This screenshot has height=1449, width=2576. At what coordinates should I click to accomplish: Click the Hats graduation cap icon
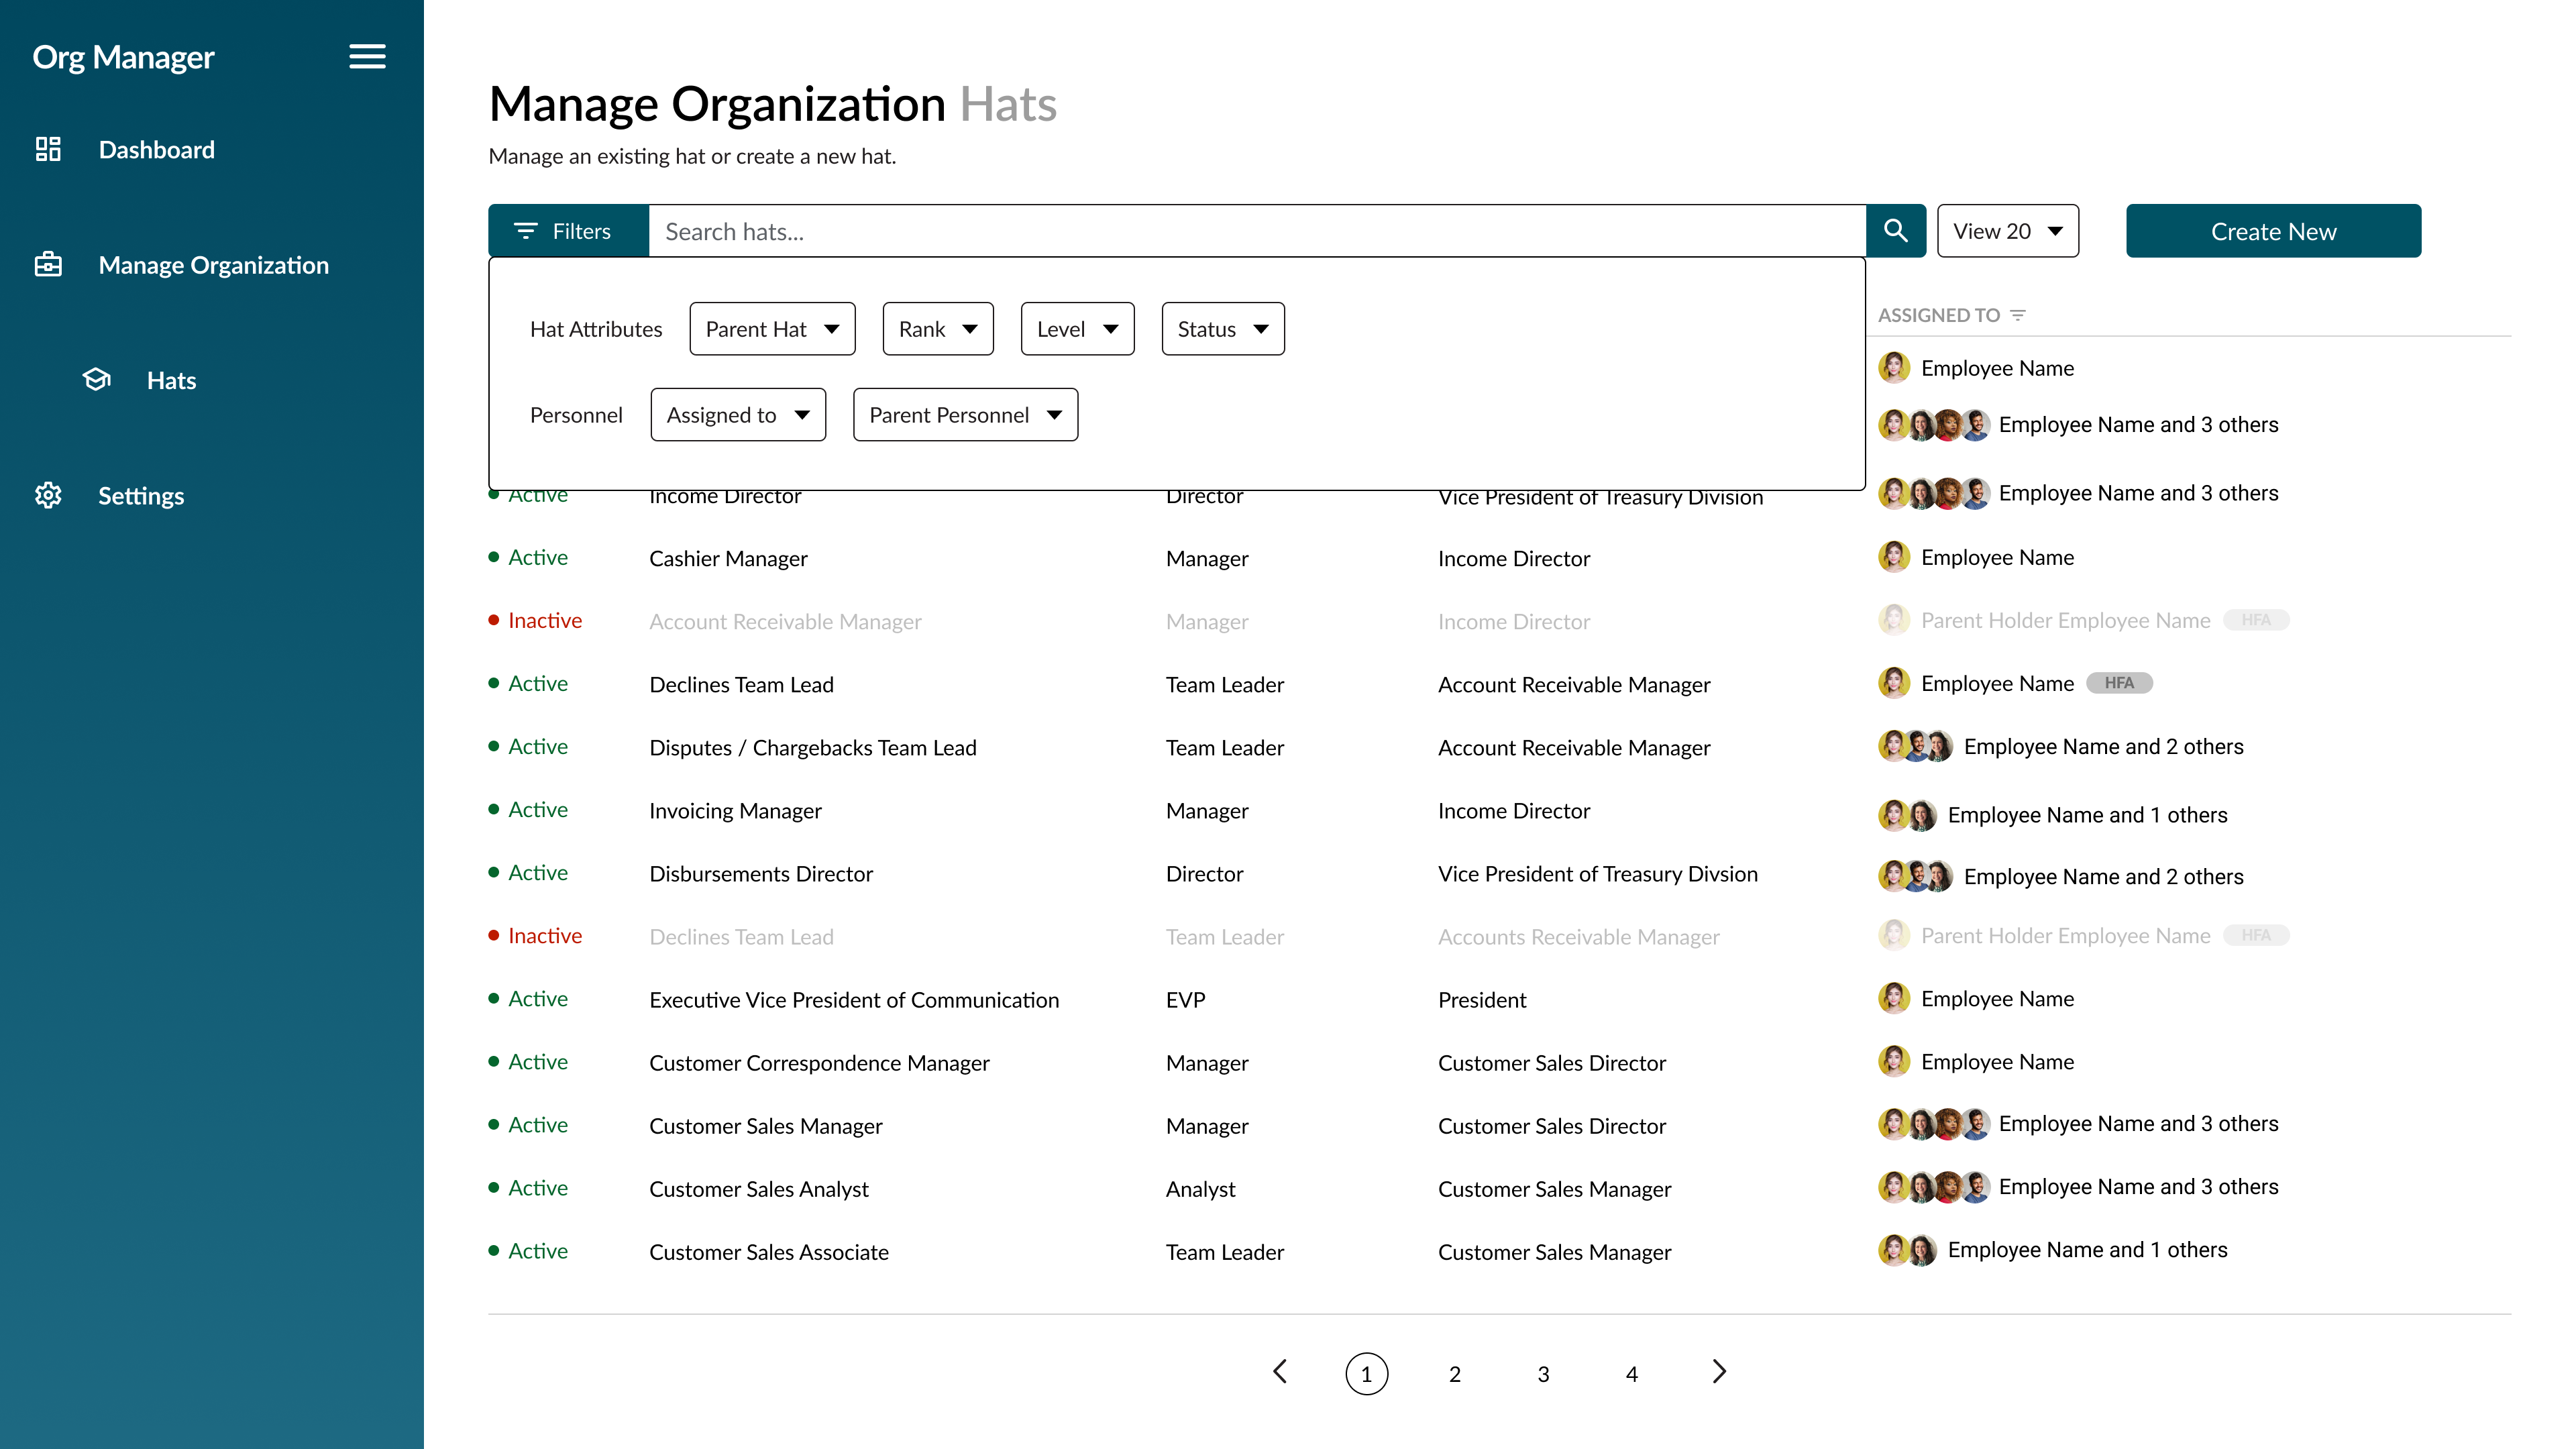point(97,380)
